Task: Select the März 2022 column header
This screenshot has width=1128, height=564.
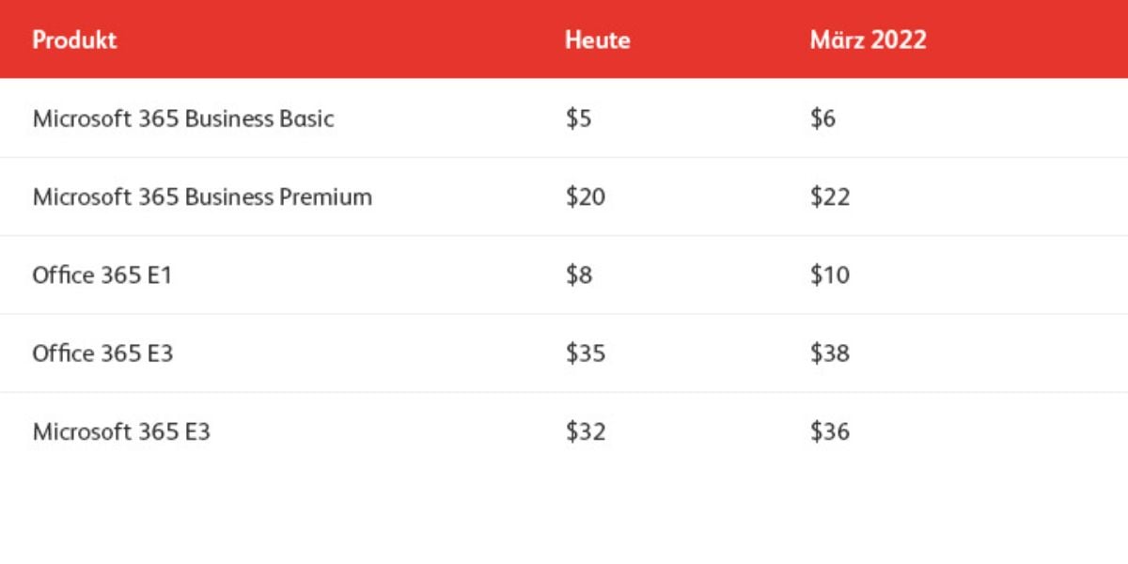Action: coord(868,39)
